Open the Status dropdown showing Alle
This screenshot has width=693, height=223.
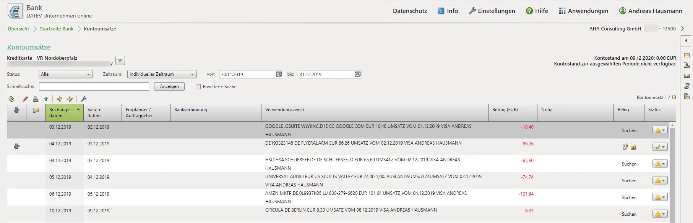[66, 74]
